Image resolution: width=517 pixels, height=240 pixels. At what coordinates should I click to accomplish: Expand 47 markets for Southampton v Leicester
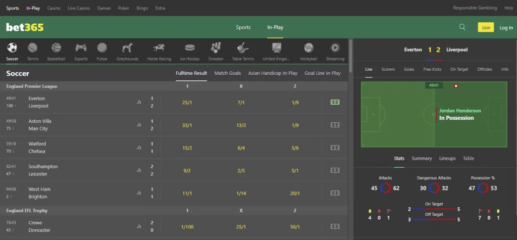(10, 174)
